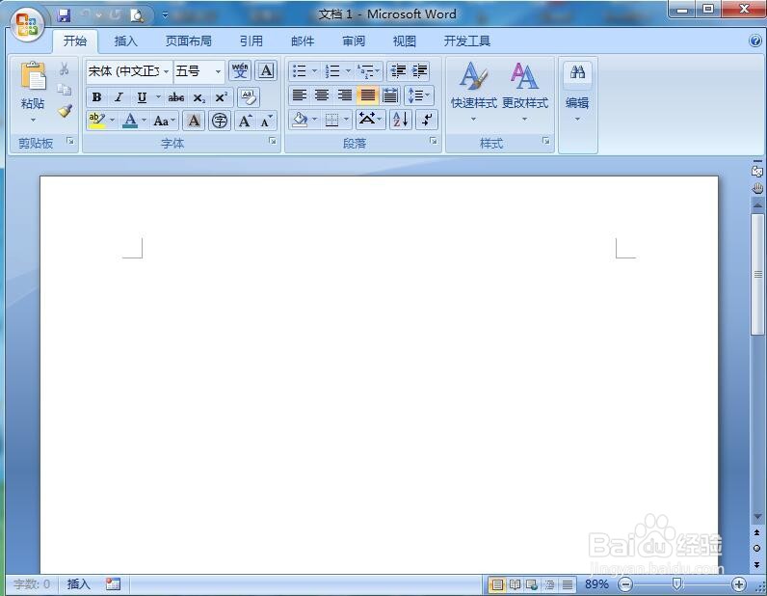Toggle Italic formatting
The image size is (767, 596).
pos(119,97)
